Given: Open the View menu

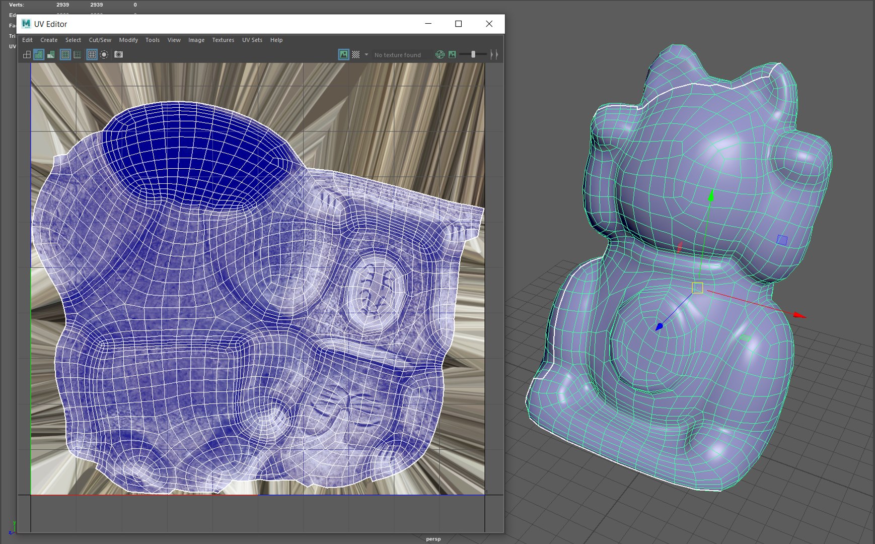Looking at the screenshot, I should pyautogui.click(x=174, y=40).
